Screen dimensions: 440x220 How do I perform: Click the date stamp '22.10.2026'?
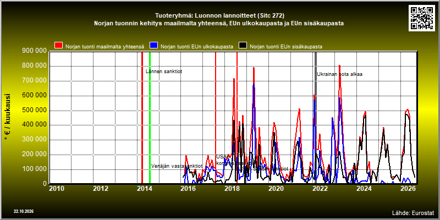pos(24,211)
